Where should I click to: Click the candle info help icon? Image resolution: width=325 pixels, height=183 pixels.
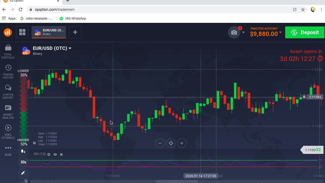(35, 143)
